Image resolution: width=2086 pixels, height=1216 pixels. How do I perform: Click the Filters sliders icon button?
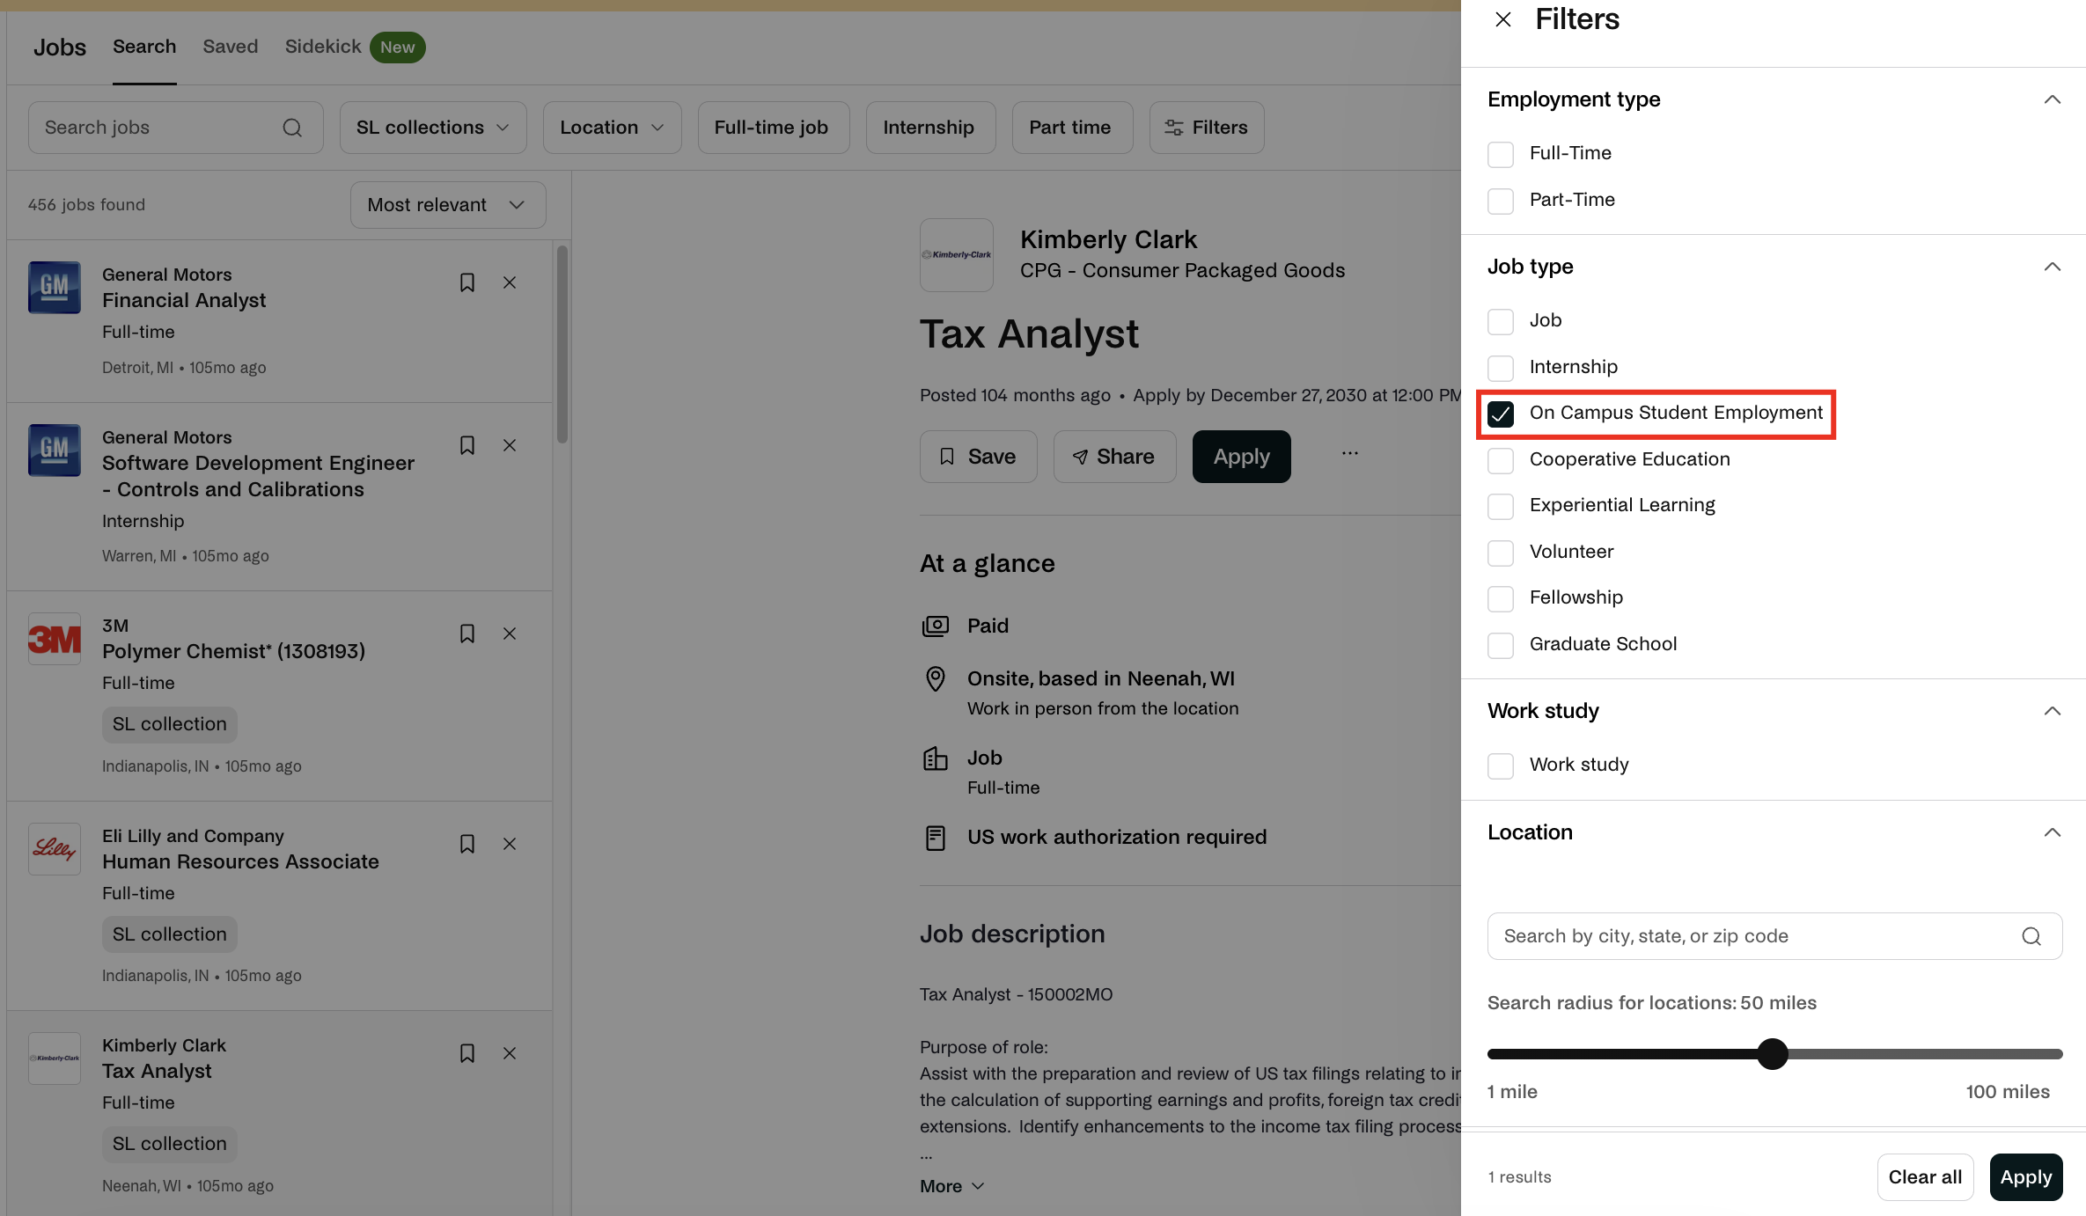click(1207, 128)
